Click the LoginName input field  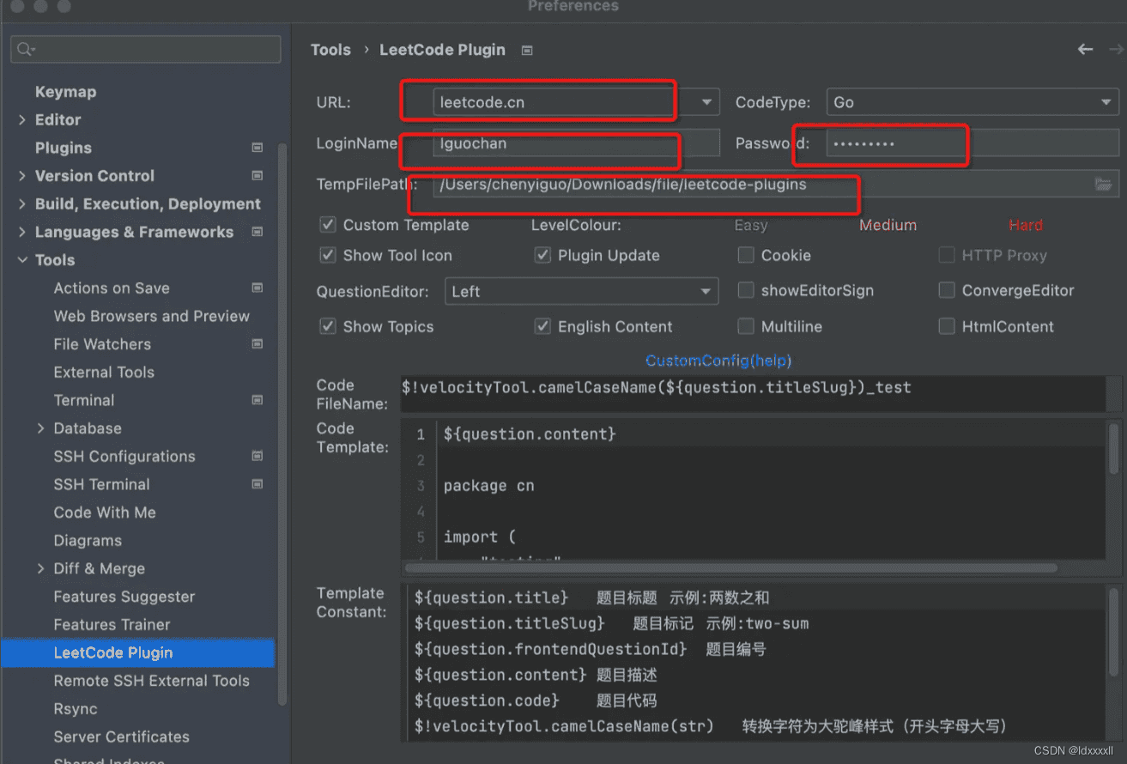click(576, 143)
